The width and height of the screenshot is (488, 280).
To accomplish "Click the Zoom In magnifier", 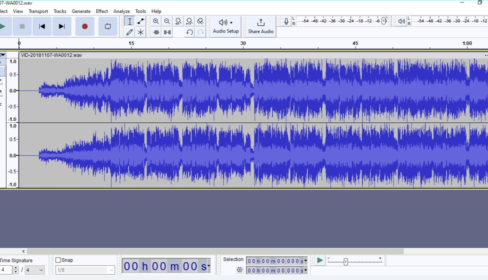I will click(x=156, y=22).
